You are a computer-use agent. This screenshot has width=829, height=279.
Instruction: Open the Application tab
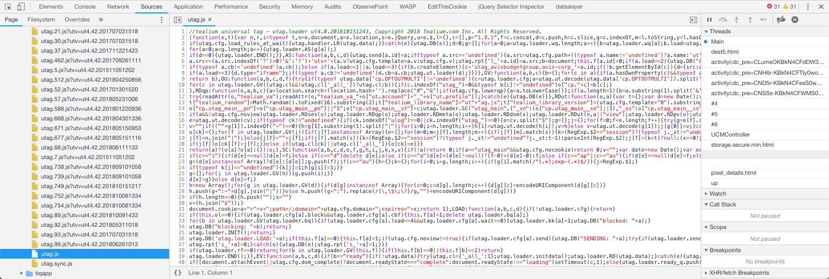coord(189,6)
